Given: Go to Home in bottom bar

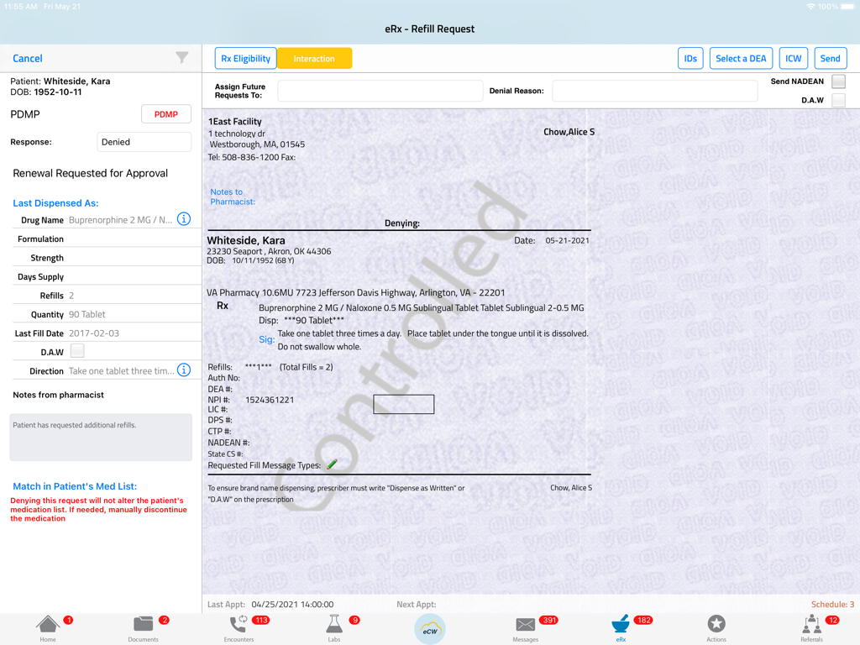Looking at the screenshot, I should (48, 627).
